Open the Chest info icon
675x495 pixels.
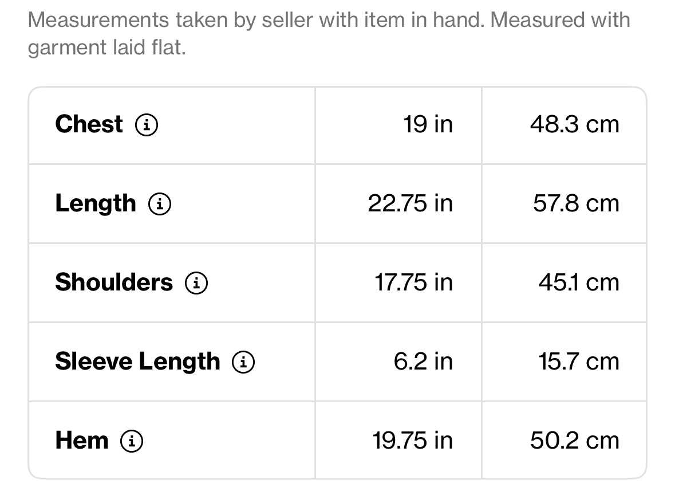coord(147,125)
